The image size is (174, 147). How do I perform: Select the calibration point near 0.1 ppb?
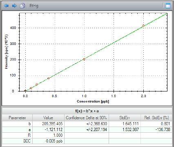pos(31,88)
